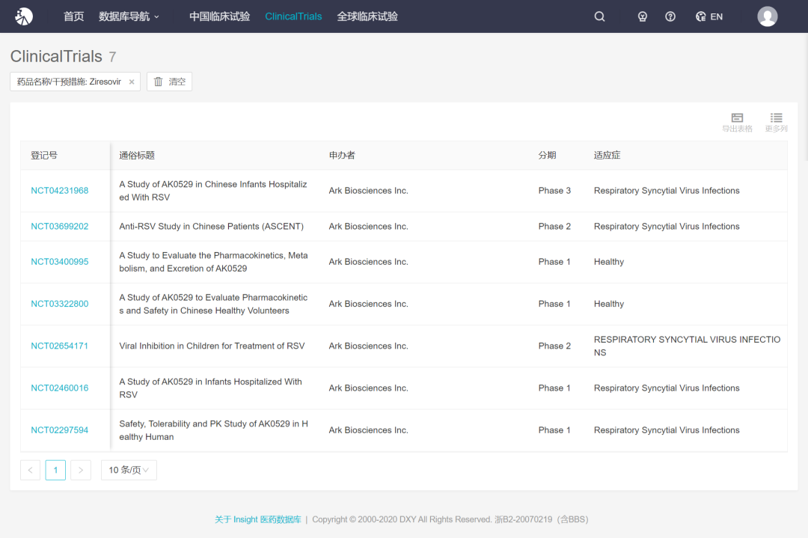
Task: Click the 通俗标题 column header
Action: (137, 155)
